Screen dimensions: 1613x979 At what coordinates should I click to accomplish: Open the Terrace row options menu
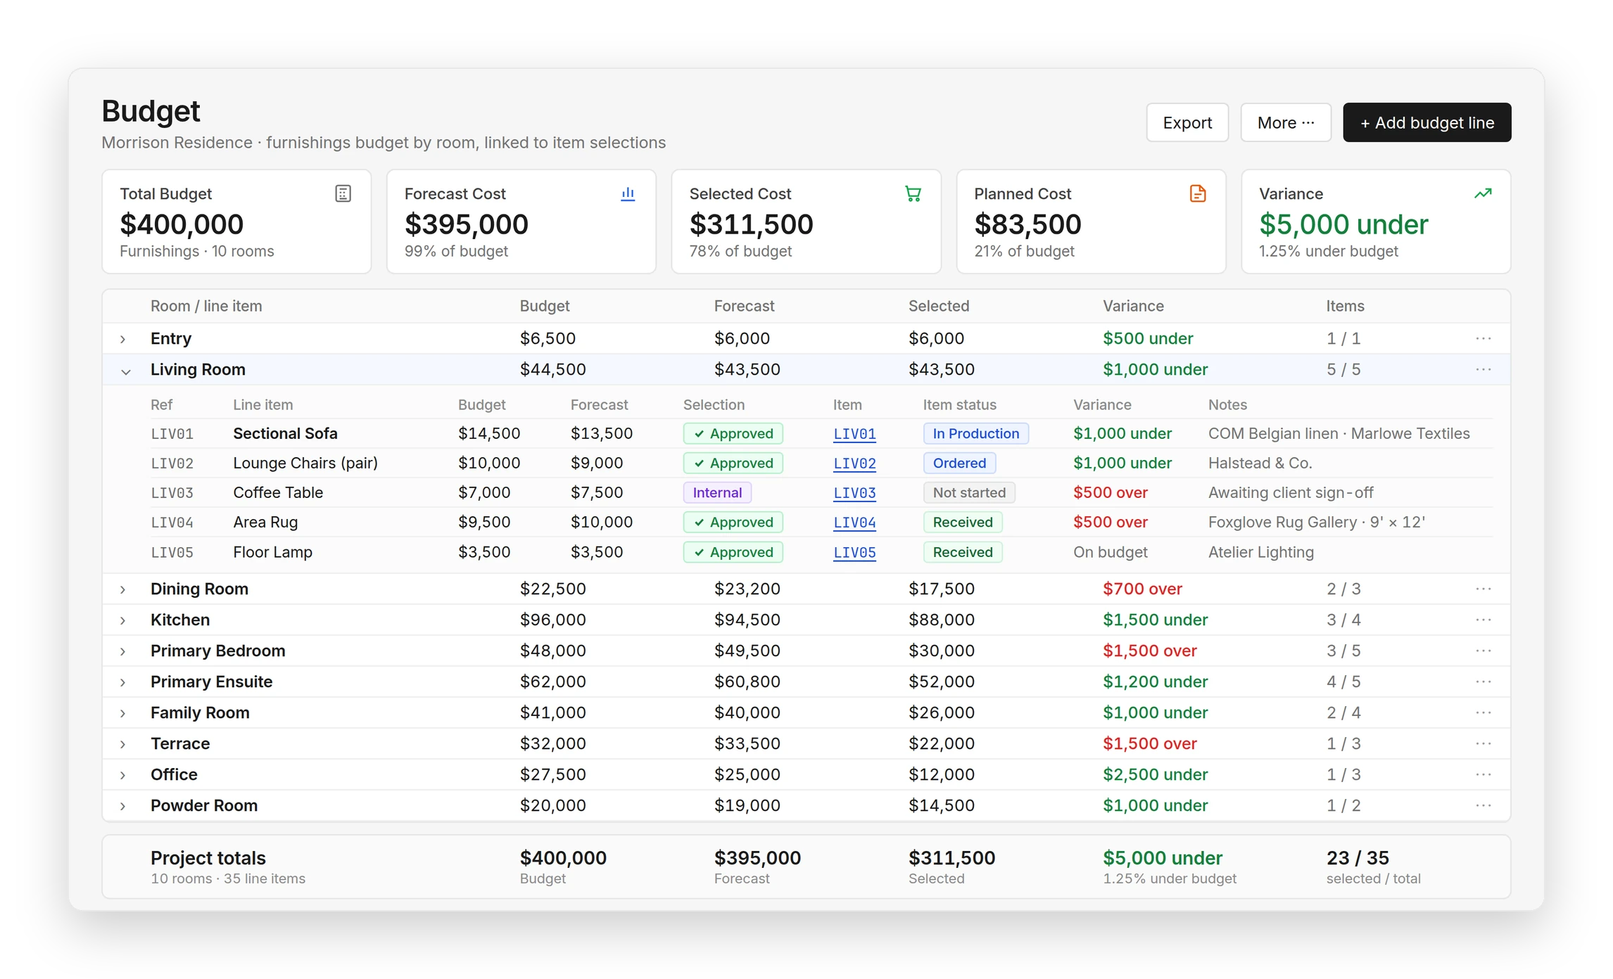click(x=1484, y=743)
